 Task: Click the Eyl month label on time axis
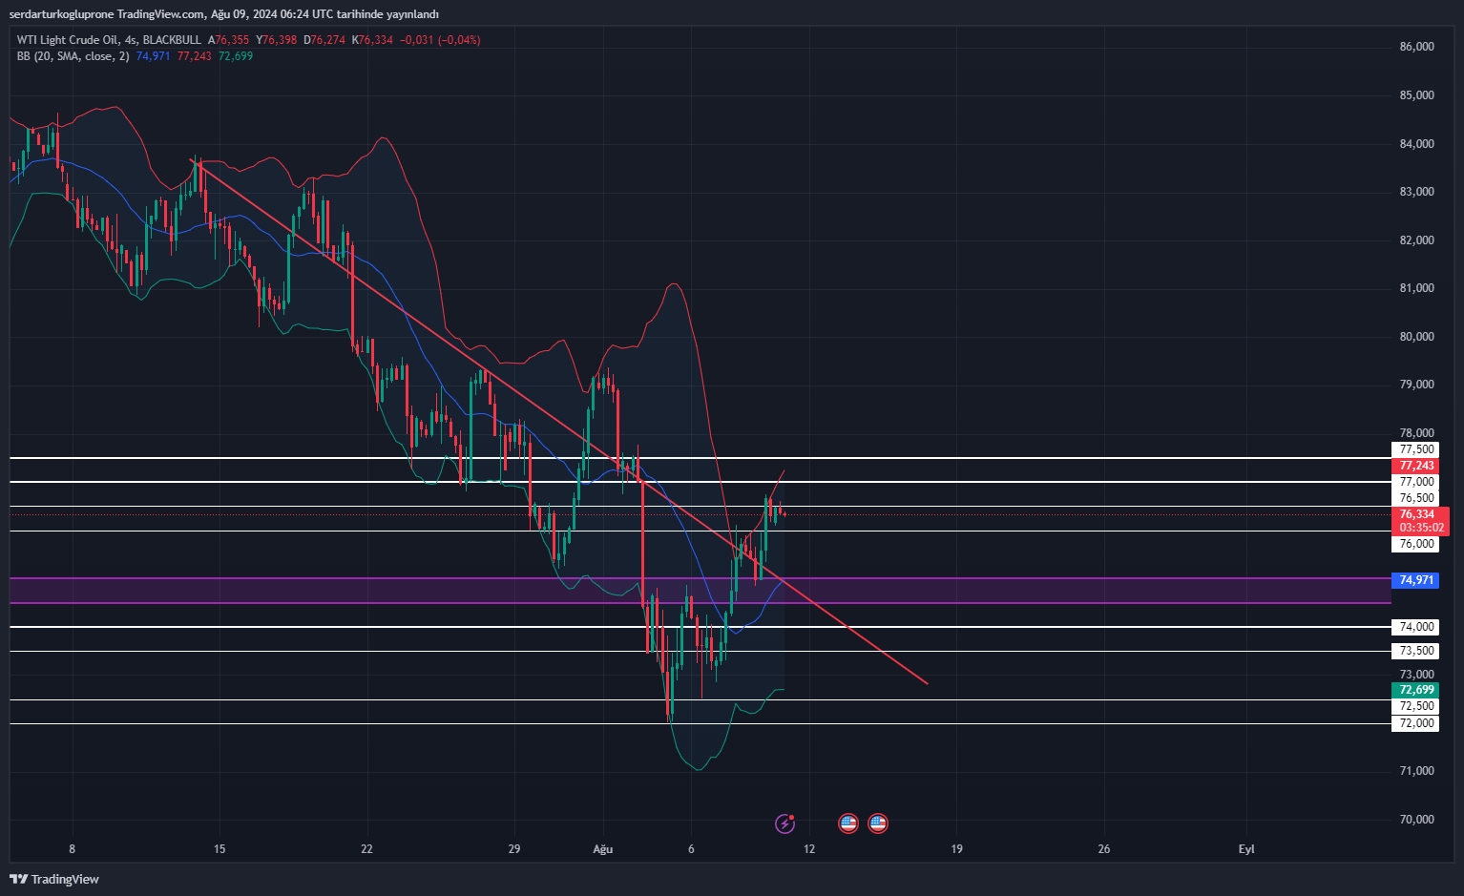[1246, 849]
